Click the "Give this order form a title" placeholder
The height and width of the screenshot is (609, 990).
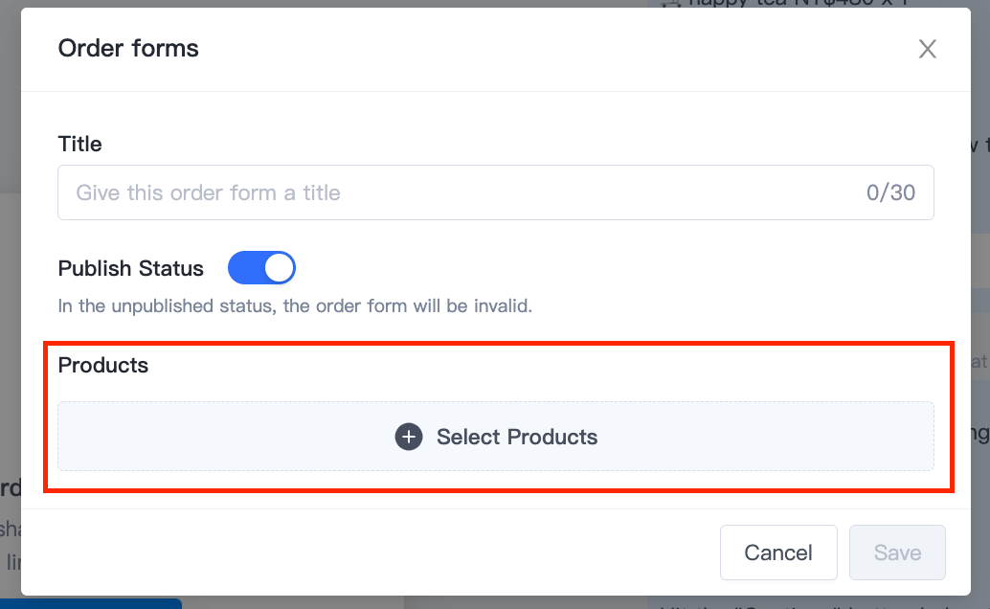[x=209, y=192]
